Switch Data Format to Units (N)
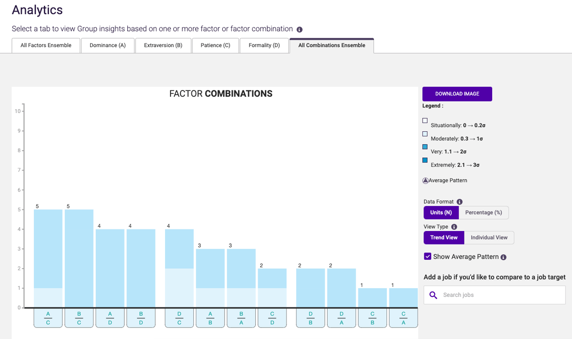Viewport: 572px width, 339px height. click(x=441, y=213)
